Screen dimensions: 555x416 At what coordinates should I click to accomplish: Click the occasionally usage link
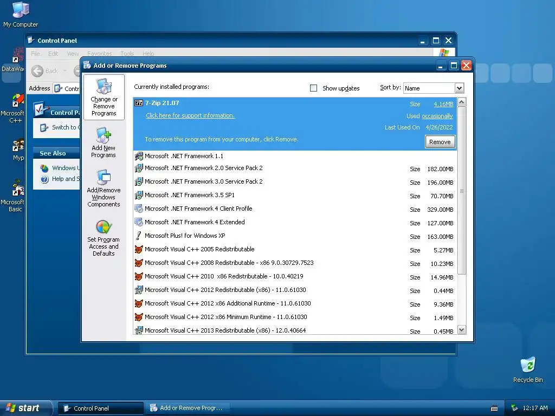[437, 116]
